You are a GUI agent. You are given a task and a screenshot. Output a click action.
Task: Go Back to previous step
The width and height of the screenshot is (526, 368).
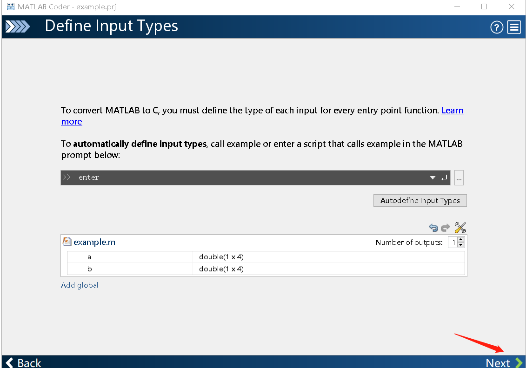(23, 362)
